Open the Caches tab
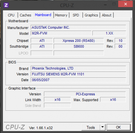 pyautogui.click(x=25, y=15)
